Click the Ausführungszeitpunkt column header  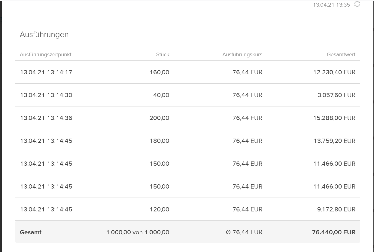click(x=46, y=54)
